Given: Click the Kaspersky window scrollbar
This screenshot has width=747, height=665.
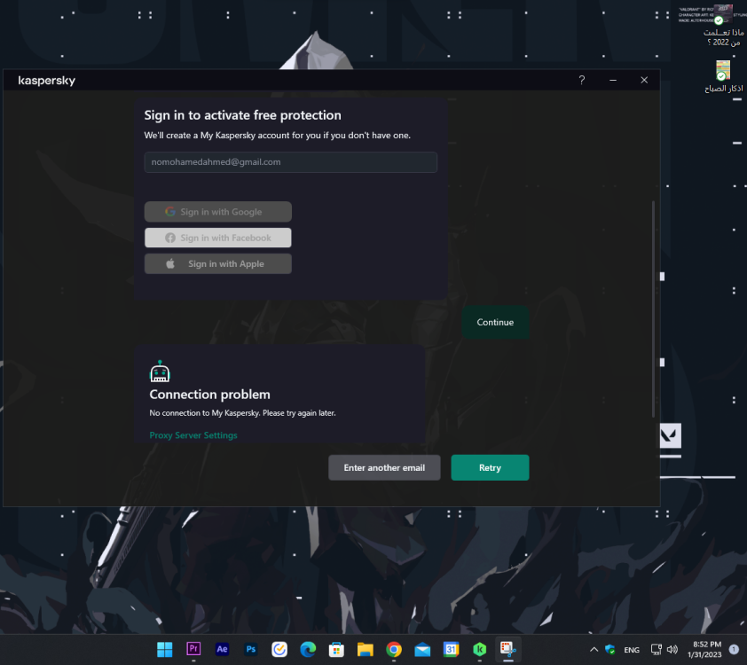Looking at the screenshot, I should (653, 309).
